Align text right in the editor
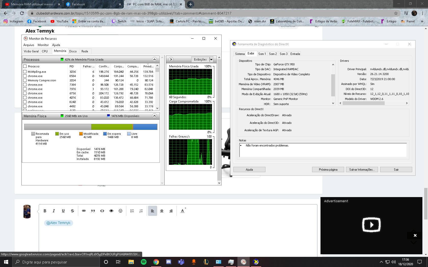The height and width of the screenshot is (267, 428). click(x=171, y=211)
